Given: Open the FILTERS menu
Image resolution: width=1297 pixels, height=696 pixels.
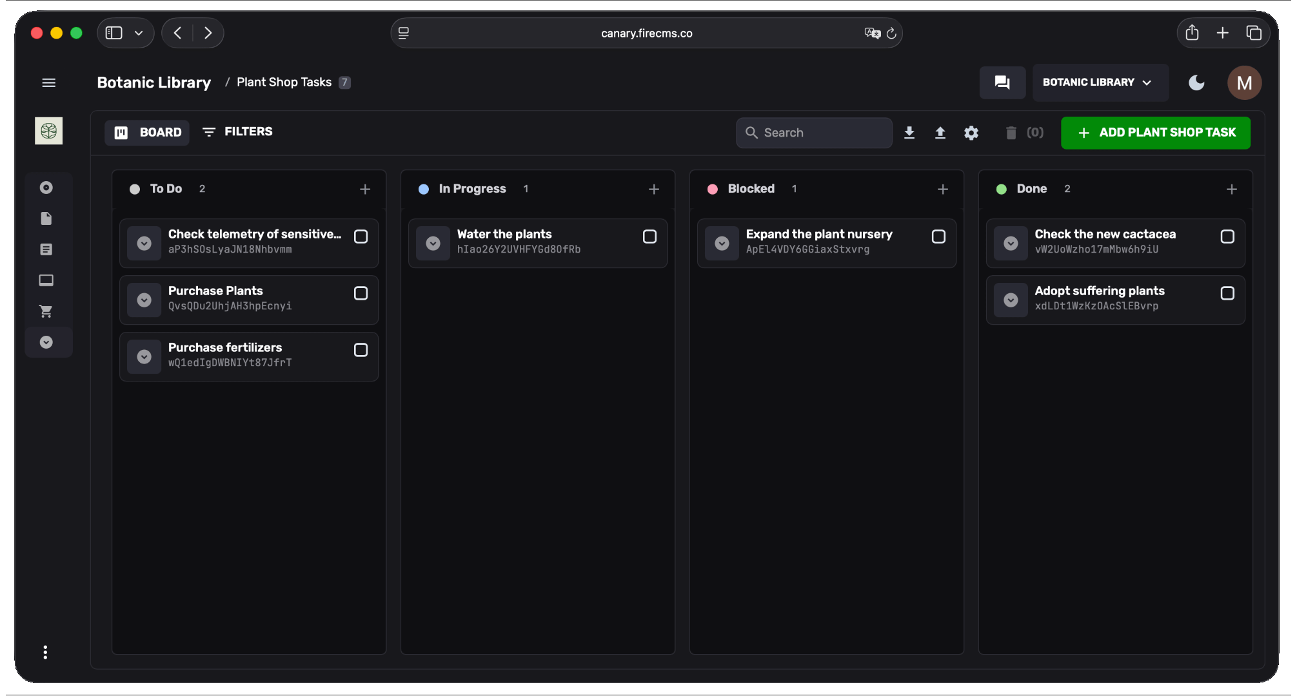Looking at the screenshot, I should [237, 131].
